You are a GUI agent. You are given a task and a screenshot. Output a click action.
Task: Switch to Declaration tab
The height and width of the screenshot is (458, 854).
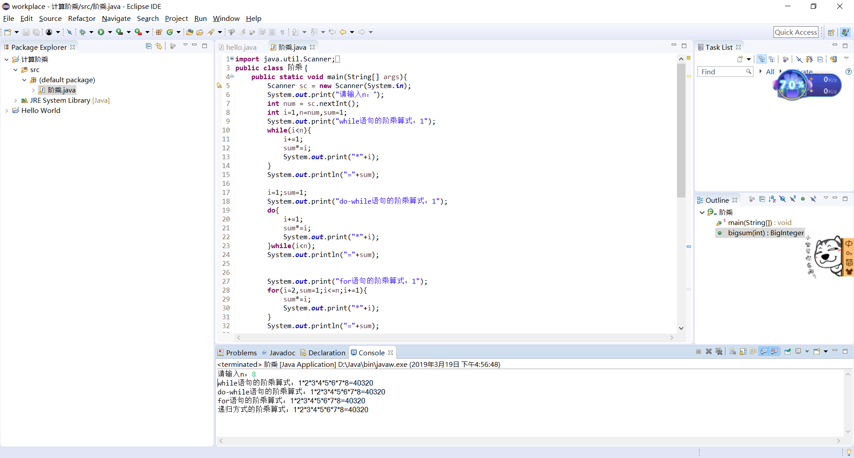(322, 353)
